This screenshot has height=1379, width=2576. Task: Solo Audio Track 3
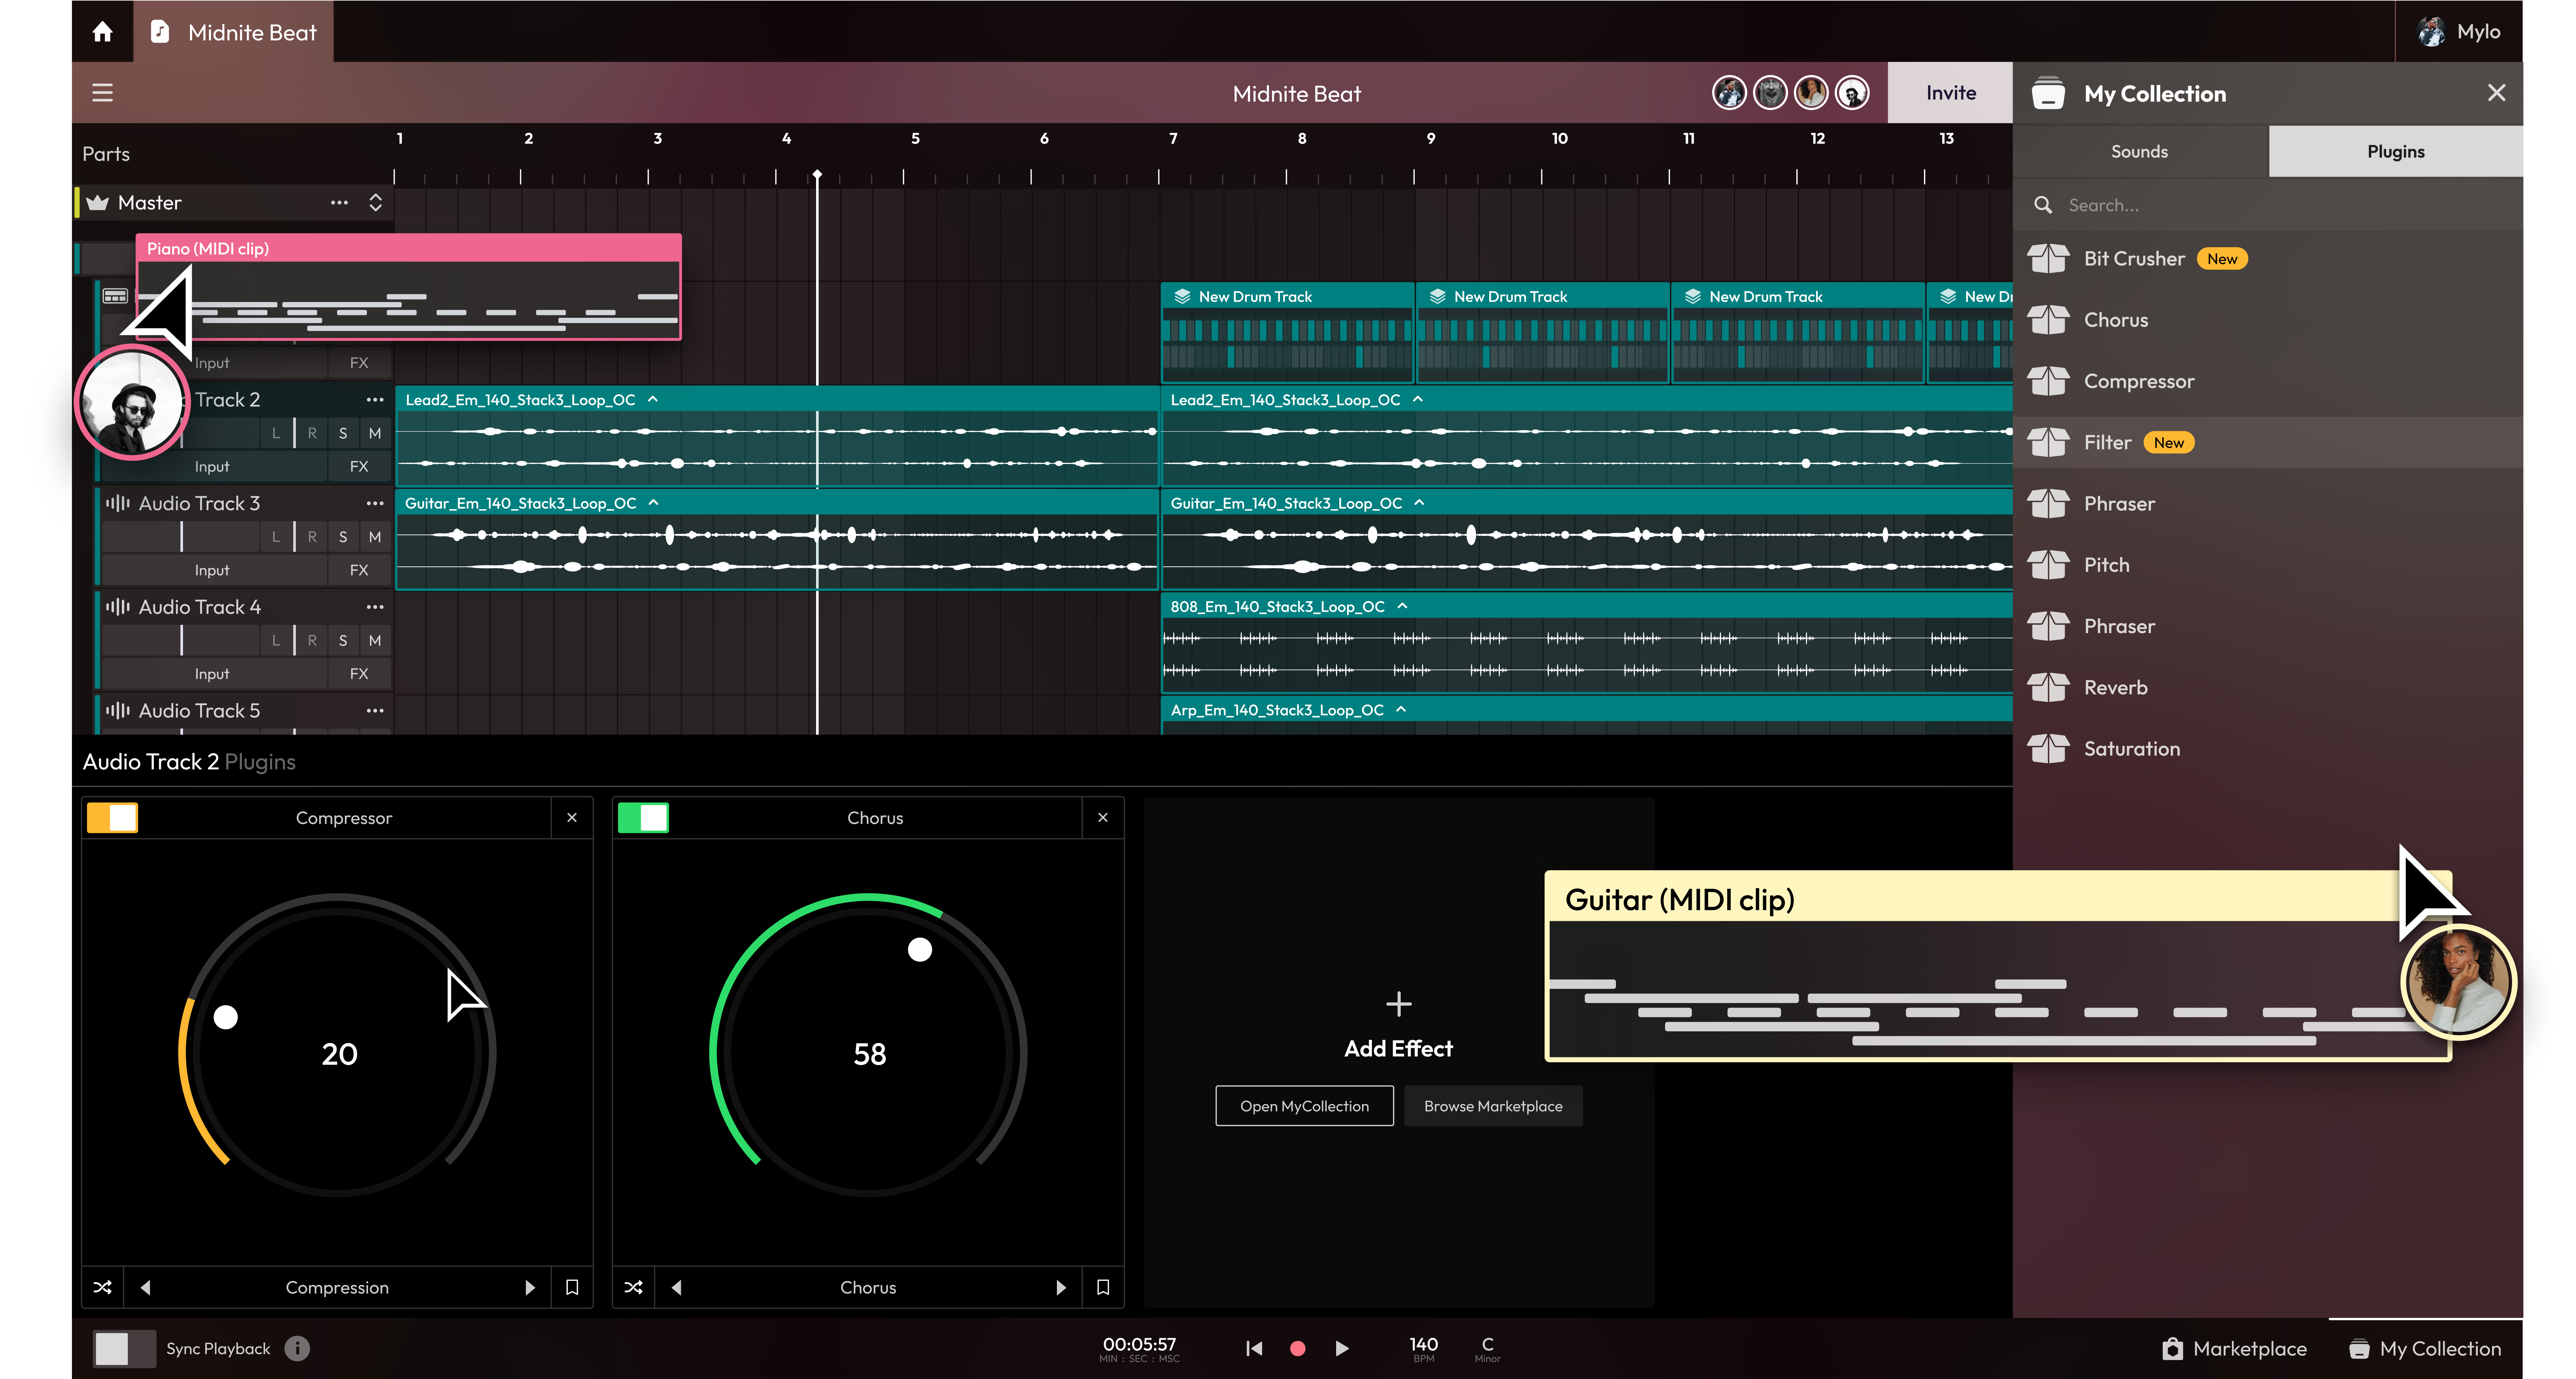(x=343, y=537)
